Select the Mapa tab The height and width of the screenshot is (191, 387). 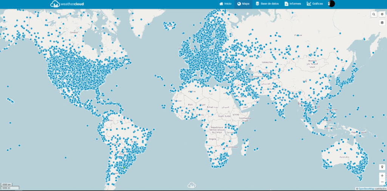(243, 4)
